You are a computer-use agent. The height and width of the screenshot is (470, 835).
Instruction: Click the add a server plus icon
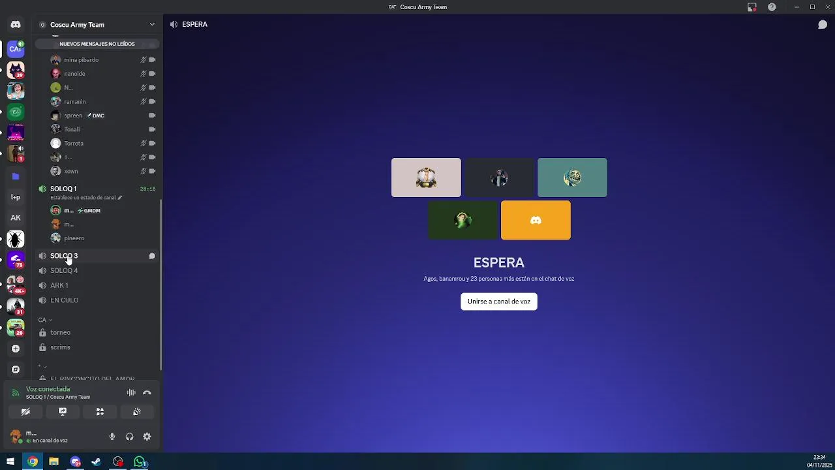16,349
